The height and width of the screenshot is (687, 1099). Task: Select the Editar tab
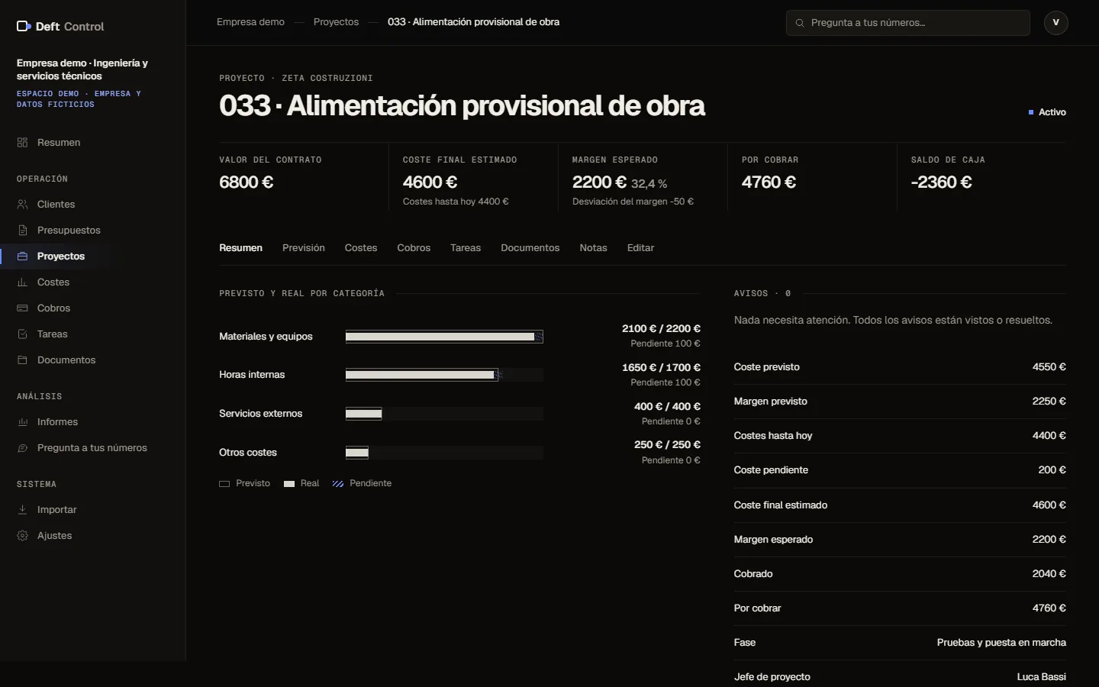tap(640, 248)
